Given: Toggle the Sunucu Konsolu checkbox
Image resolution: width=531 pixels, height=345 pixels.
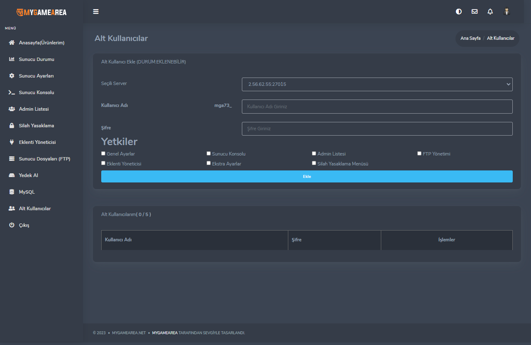Looking at the screenshot, I should (209, 153).
